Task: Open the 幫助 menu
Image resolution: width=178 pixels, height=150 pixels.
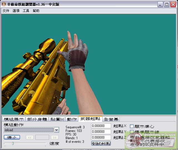Action: click(x=36, y=11)
